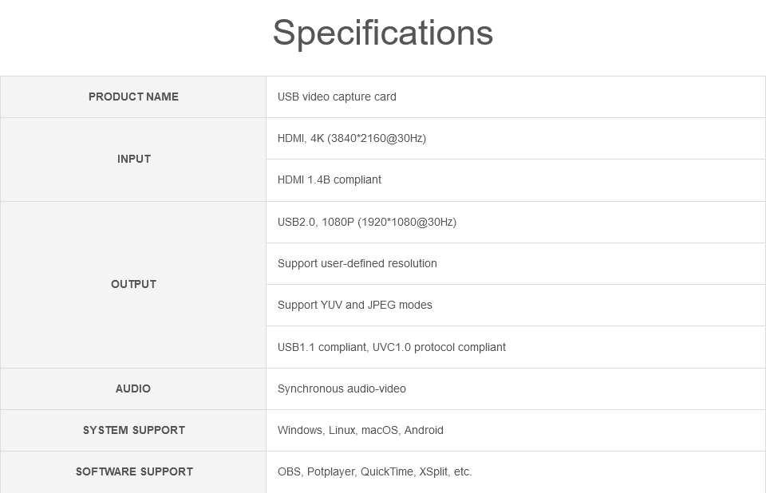
Task: Click the Windows, Linux, macOS, Android text
Action: coord(361,431)
